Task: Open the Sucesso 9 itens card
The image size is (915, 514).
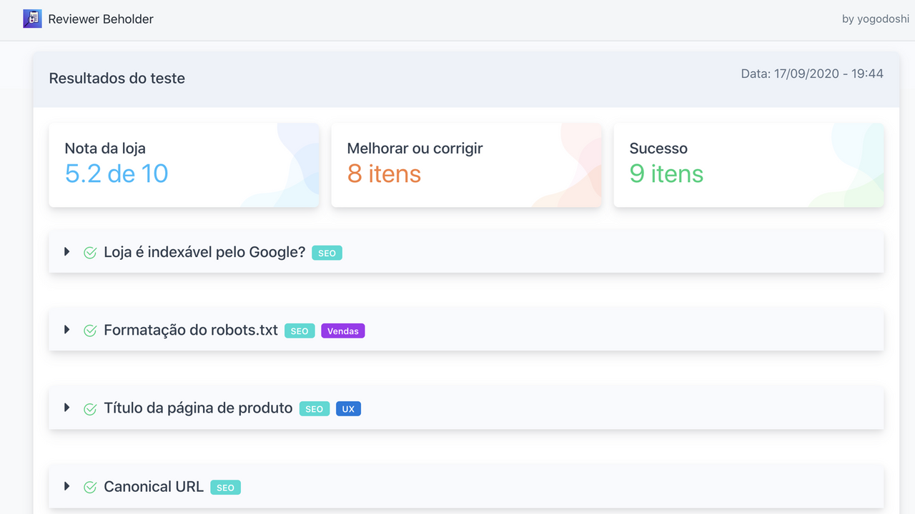Action: point(748,165)
